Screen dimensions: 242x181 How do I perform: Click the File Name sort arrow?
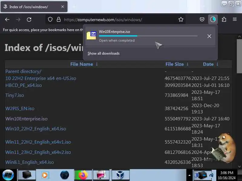[96, 64]
